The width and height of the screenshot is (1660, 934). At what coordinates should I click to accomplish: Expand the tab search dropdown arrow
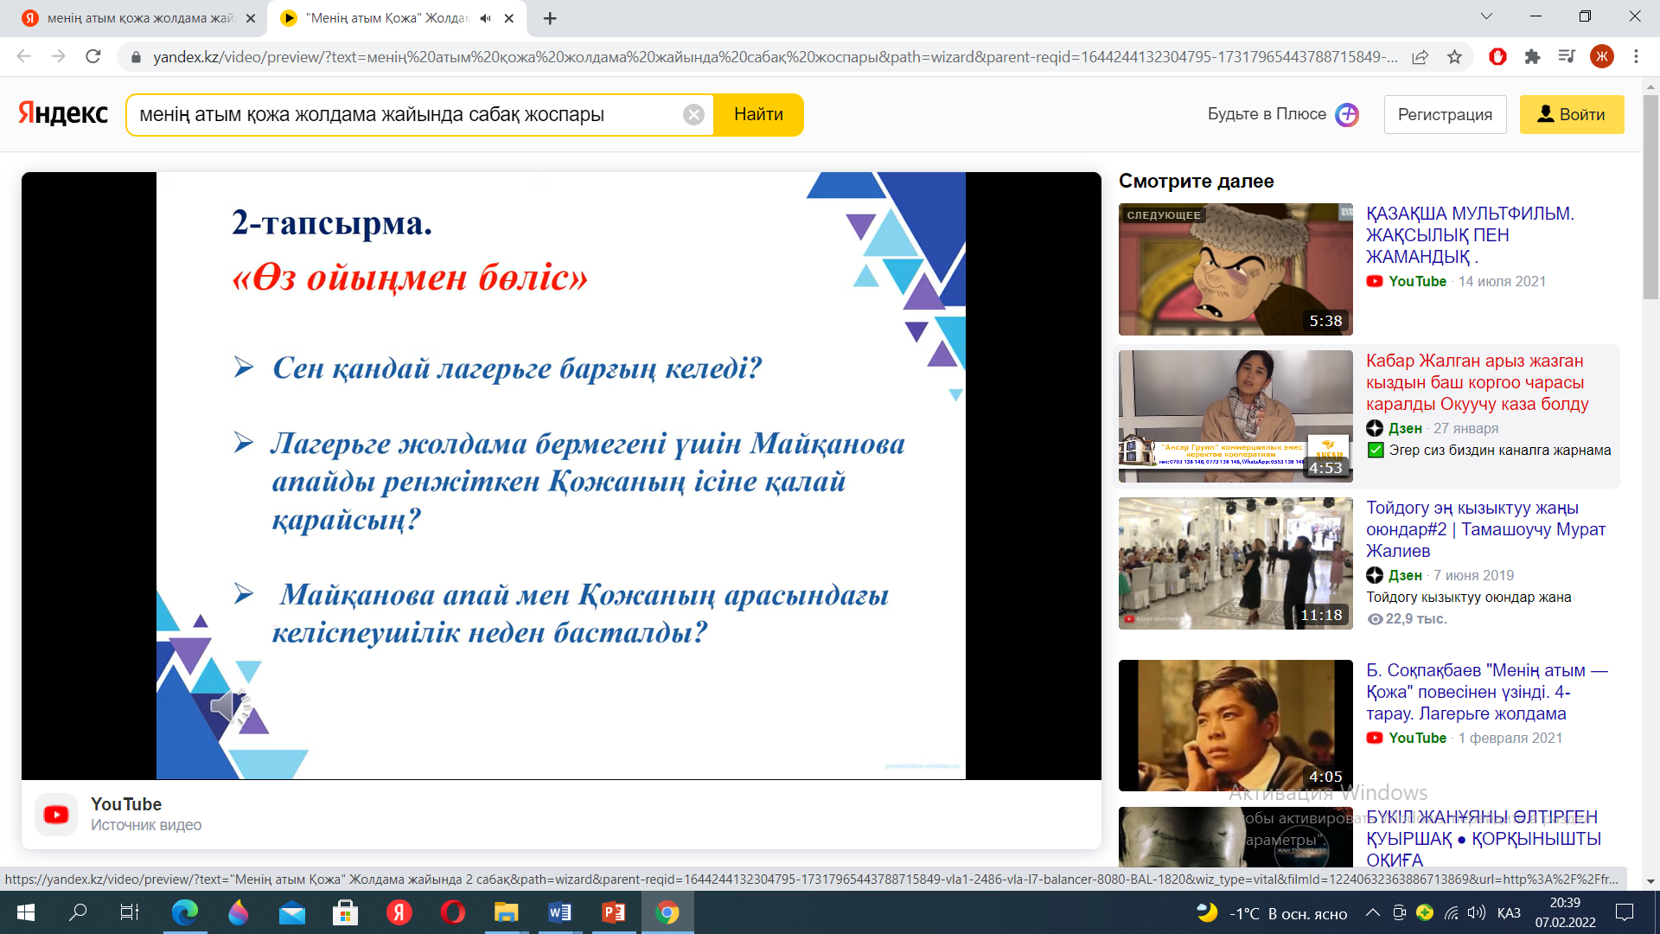[1486, 16]
